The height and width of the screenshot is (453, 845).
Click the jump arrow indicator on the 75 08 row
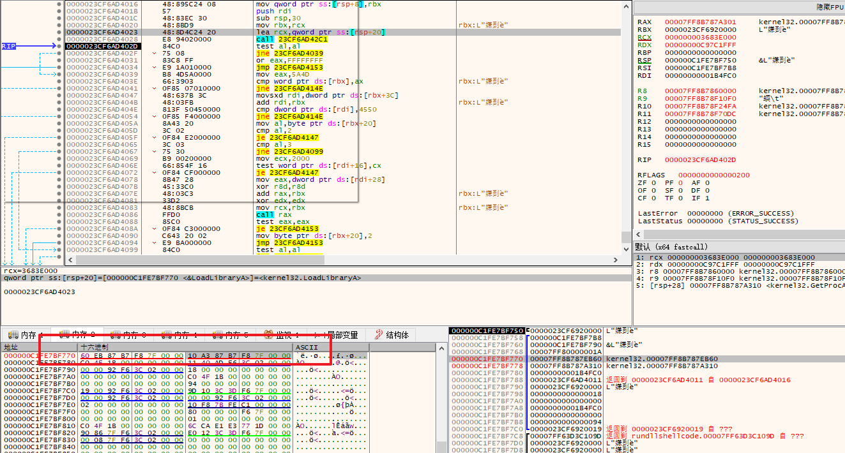[155, 53]
